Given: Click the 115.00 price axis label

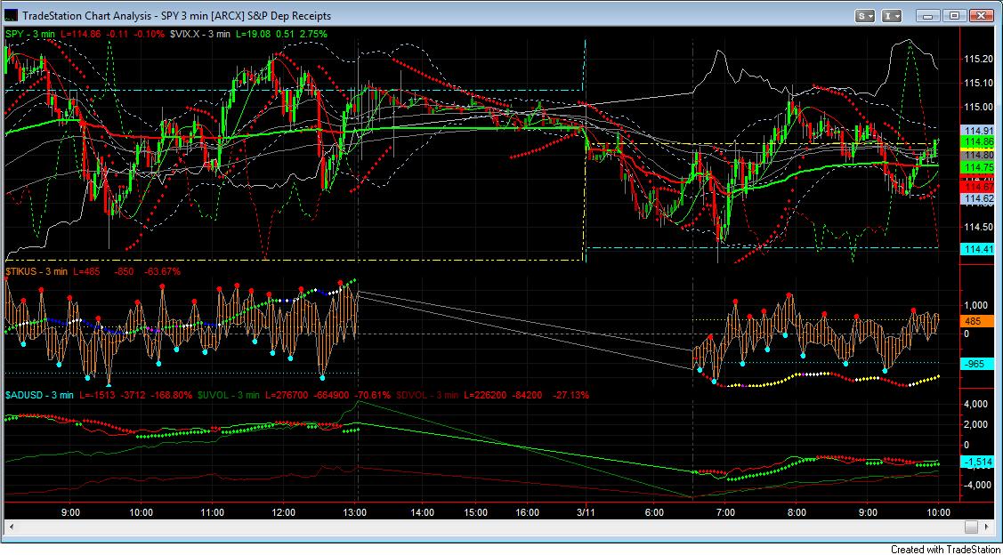Looking at the screenshot, I should (977, 107).
